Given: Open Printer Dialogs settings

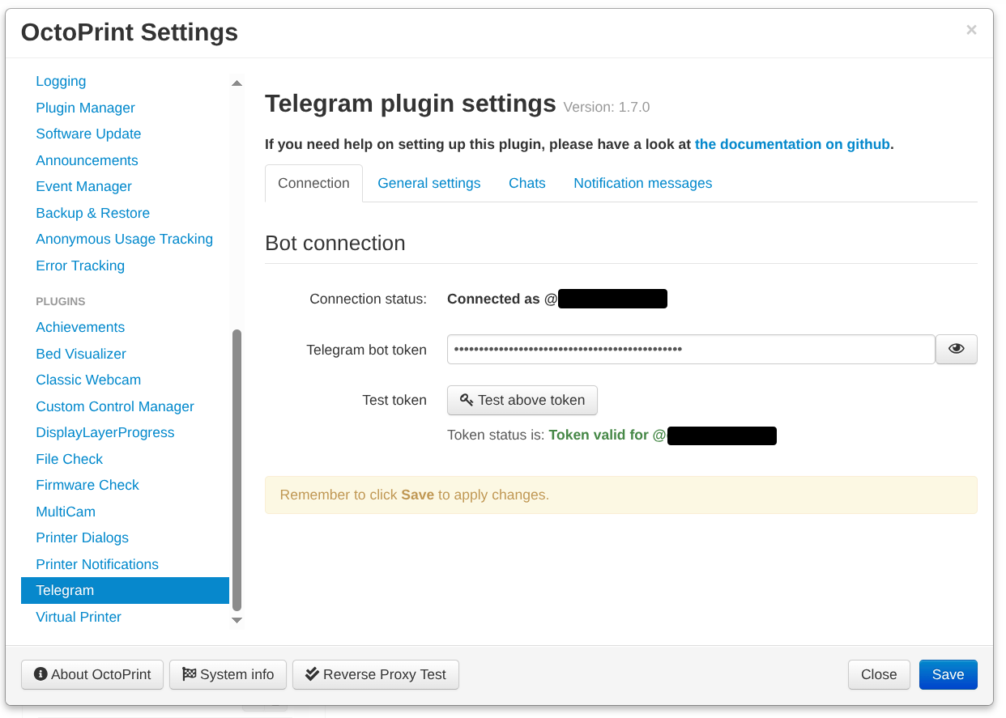Looking at the screenshot, I should click(x=82, y=537).
